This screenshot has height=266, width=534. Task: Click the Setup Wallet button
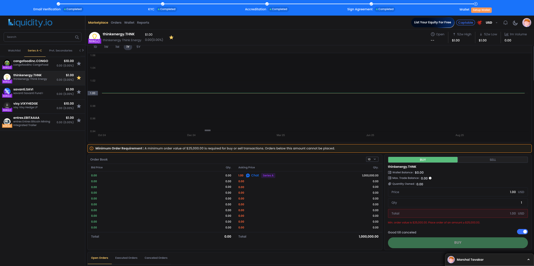click(x=481, y=10)
